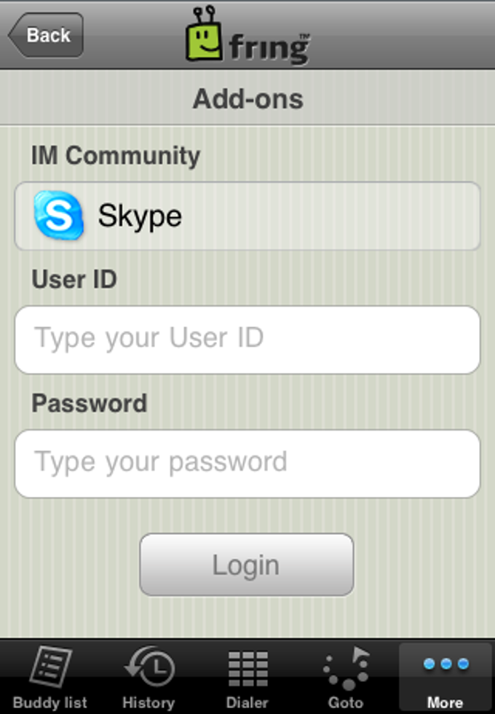Switch to the Buddy list tab label

[x=50, y=702]
